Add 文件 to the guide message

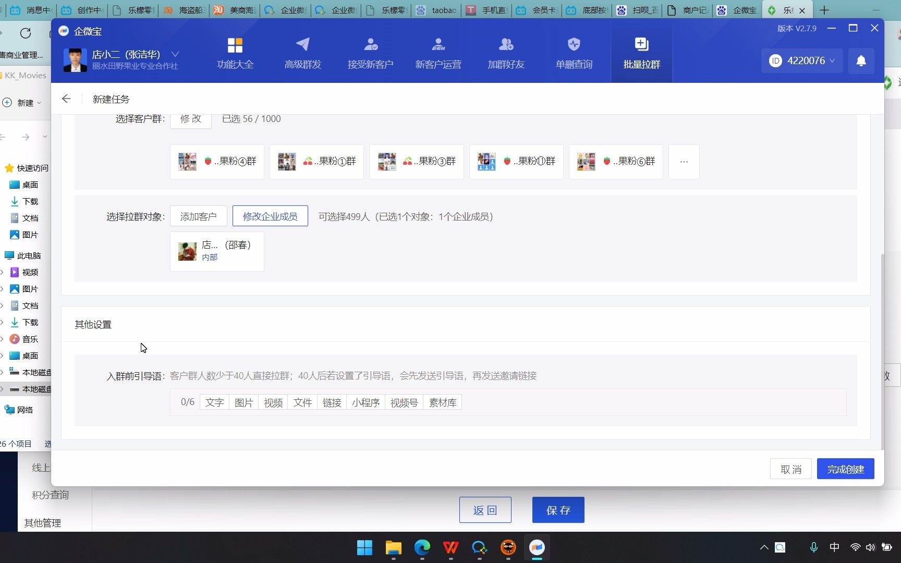point(302,402)
